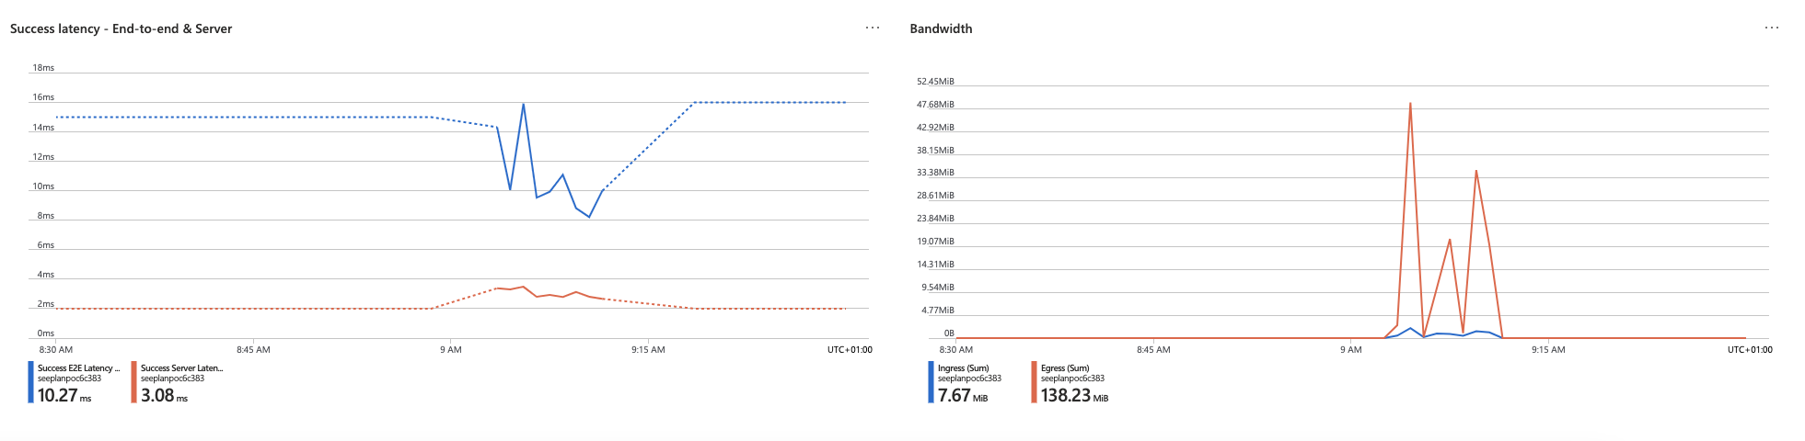Select the Success E2E Latency legend label
Viewport: 1805px width, 441px height.
(x=78, y=368)
